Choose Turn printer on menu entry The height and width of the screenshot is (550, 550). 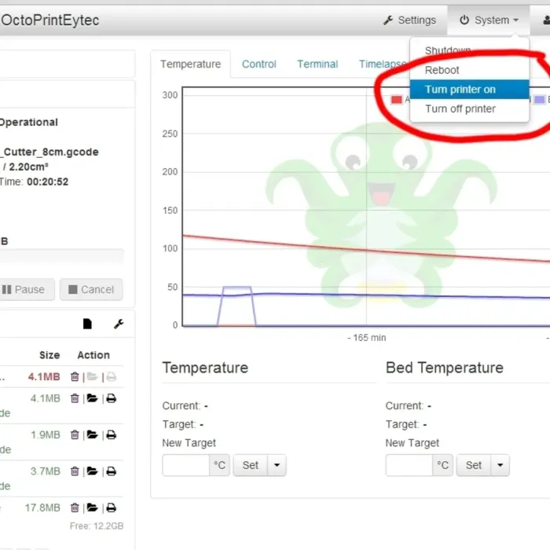pos(469,90)
